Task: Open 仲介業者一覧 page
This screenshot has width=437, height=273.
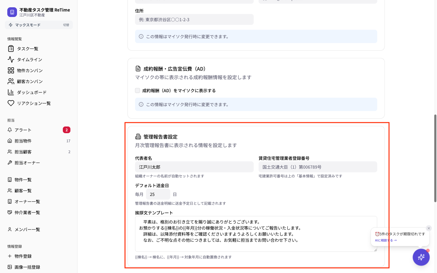Action: click(x=39, y=212)
